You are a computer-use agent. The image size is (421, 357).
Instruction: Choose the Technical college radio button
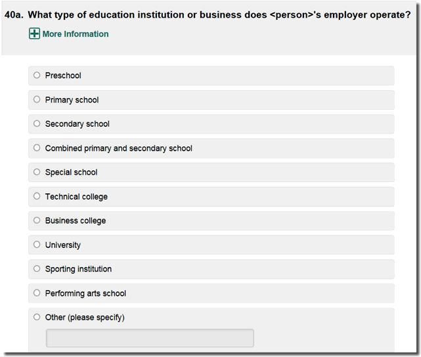click(37, 196)
